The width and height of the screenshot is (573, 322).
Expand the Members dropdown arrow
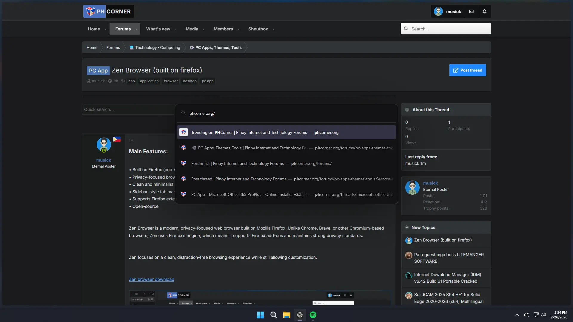tap(238, 29)
